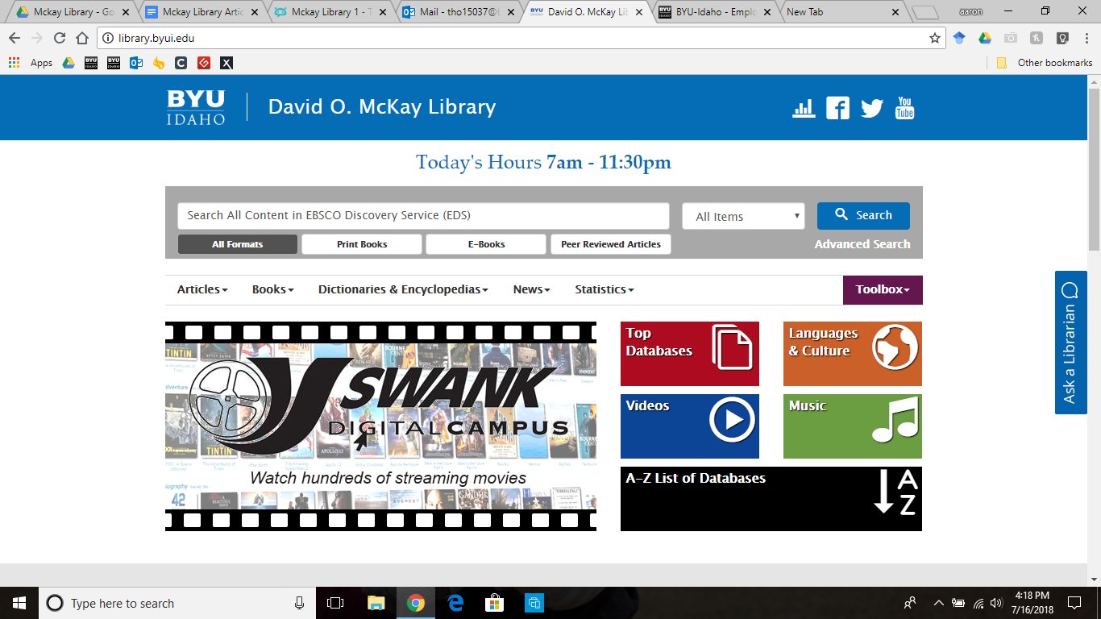Launch File Explorer from the taskbar
Screen dimensions: 1101x619
point(376,603)
